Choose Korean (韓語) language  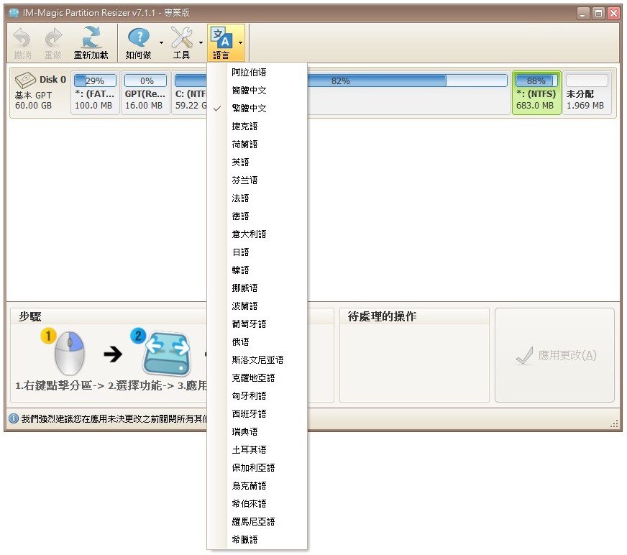click(x=257, y=270)
